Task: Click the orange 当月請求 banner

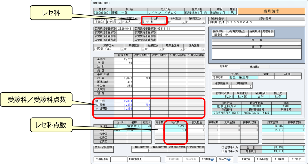Action: tap(271, 11)
